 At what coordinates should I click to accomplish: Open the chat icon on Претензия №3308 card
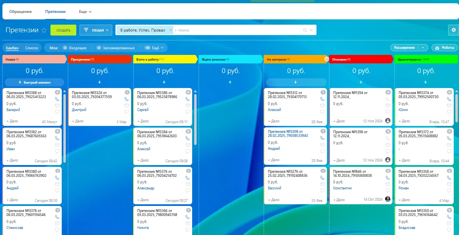[x=323, y=151]
